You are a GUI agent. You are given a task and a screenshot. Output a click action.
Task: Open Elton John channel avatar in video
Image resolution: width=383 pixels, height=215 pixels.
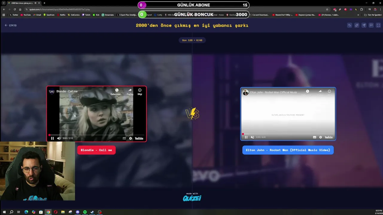pyautogui.click(x=246, y=92)
